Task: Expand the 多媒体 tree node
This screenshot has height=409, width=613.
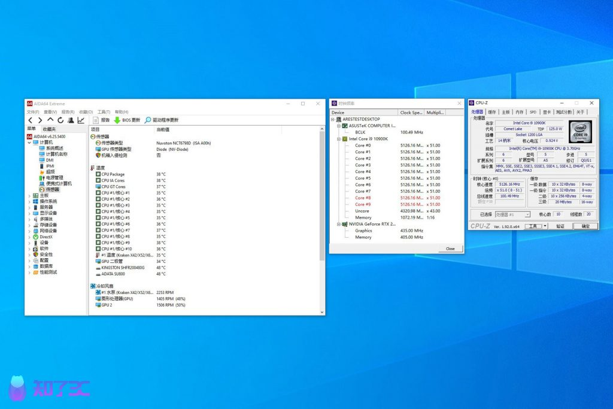Action: click(29, 219)
